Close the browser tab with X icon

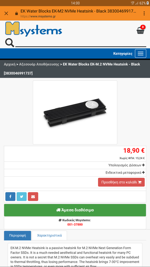[6, 13]
